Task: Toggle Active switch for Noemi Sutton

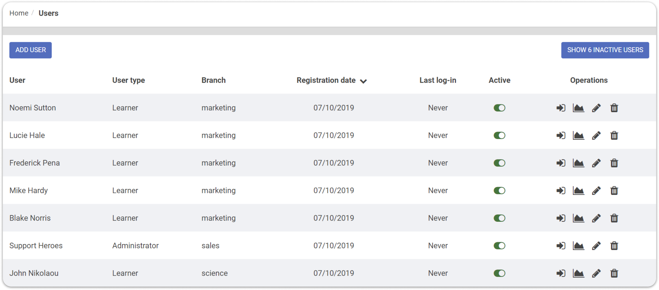Action: [x=499, y=108]
